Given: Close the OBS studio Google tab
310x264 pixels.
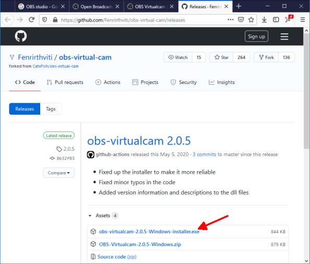Looking at the screenshot, I should click(63, 6).
